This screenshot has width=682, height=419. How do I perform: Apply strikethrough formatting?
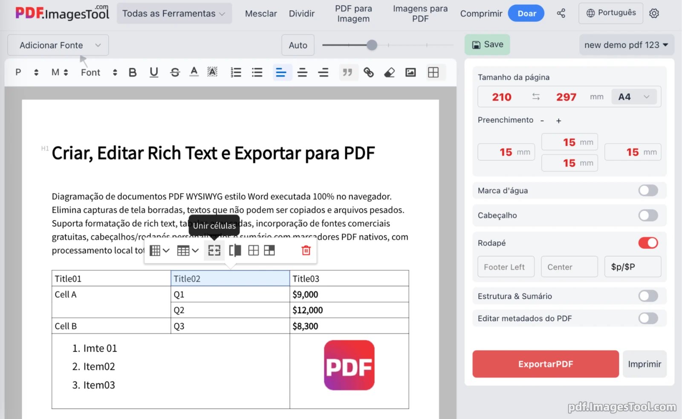(x=175, y=72)
